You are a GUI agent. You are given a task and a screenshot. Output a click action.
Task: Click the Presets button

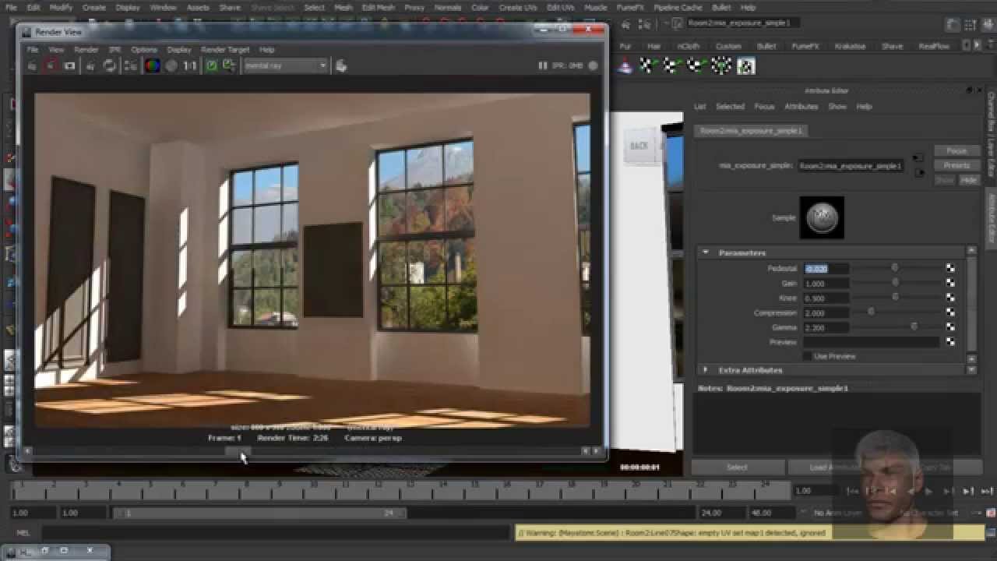[x=956, y=165]
